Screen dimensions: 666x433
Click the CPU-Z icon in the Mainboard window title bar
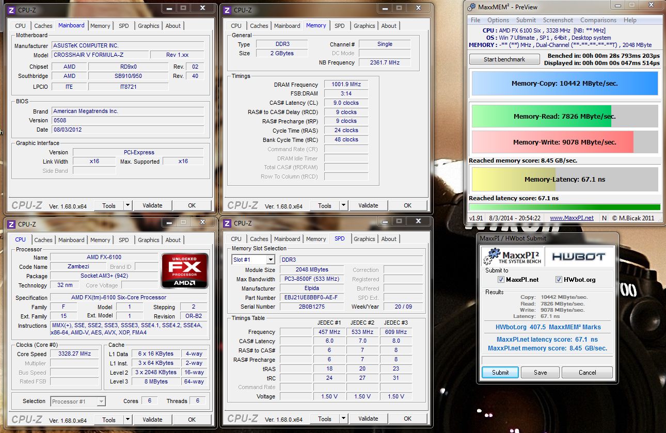pos(11,10)
